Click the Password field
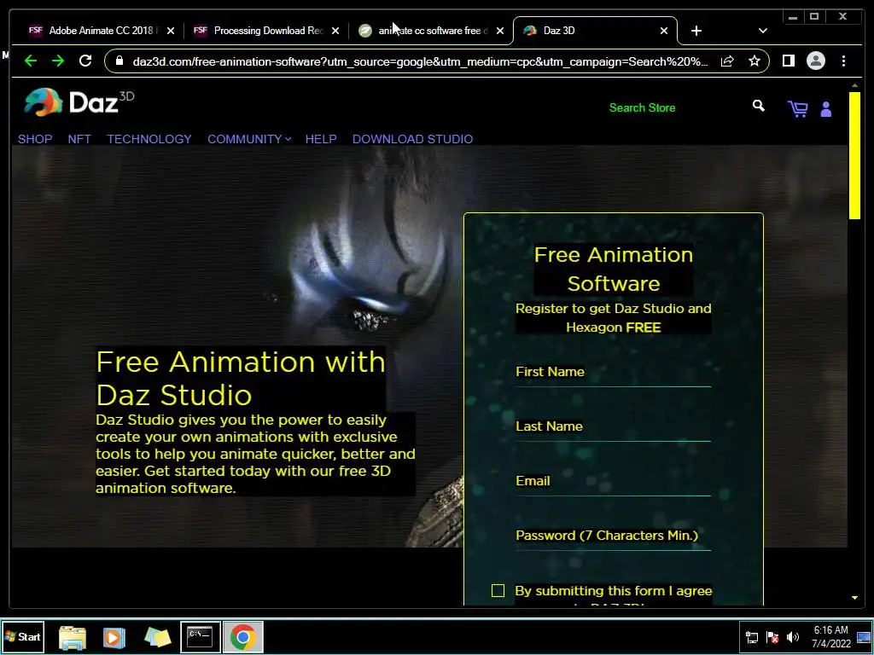The height and width of the screenshot is (655, 874). coord(613,536)
